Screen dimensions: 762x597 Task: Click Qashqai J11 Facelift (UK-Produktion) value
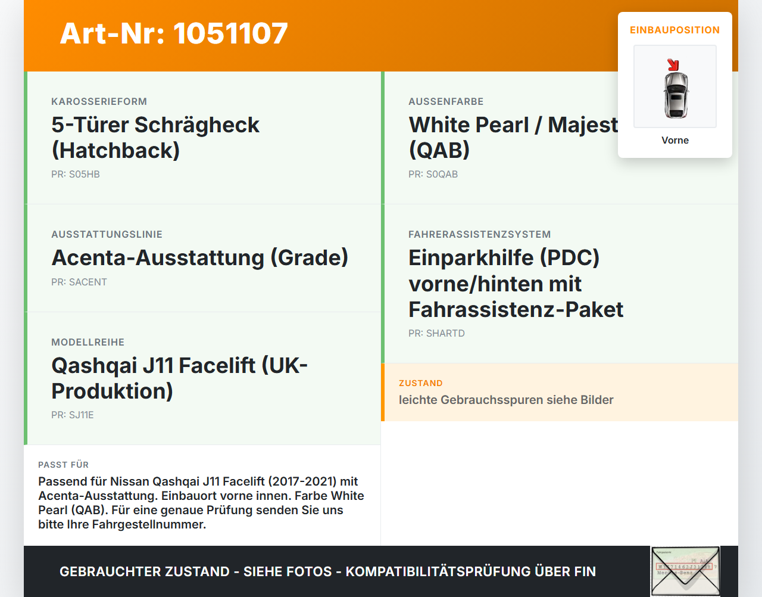click(179, 378)
